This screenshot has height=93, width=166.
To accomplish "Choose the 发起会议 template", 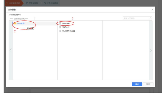I will [x=66, y=27].
